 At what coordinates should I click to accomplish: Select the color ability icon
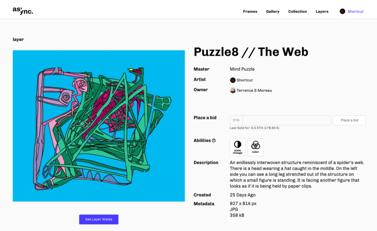click(256, 147)
